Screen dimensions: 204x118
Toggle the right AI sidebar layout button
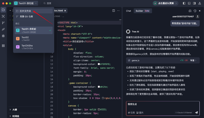pos(194,3)
